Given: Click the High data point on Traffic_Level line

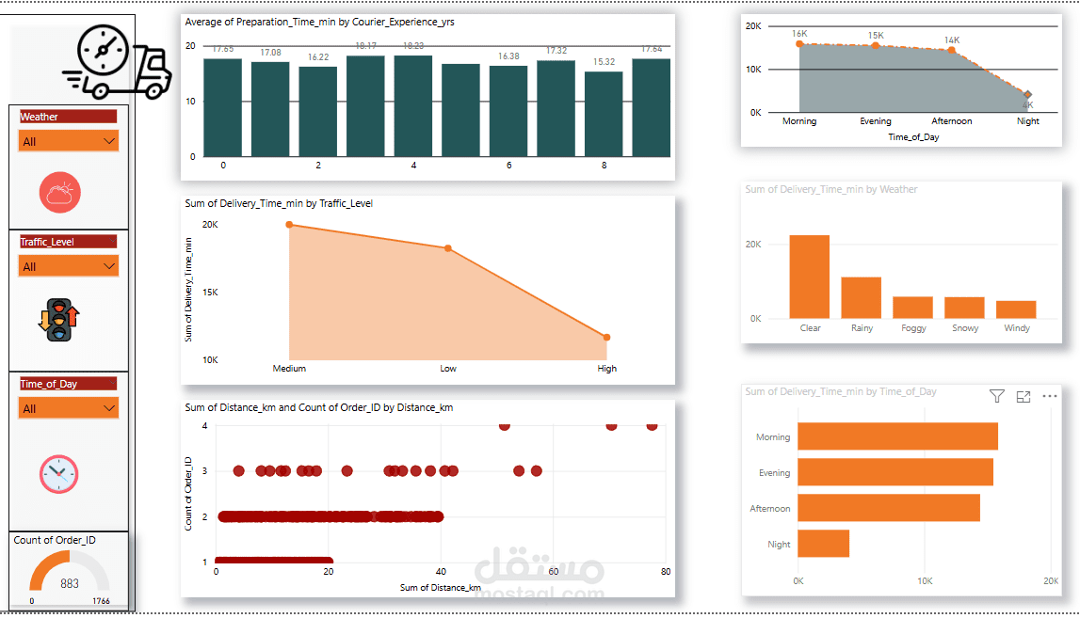Looking at the screenshot, I should click(606, 337).
